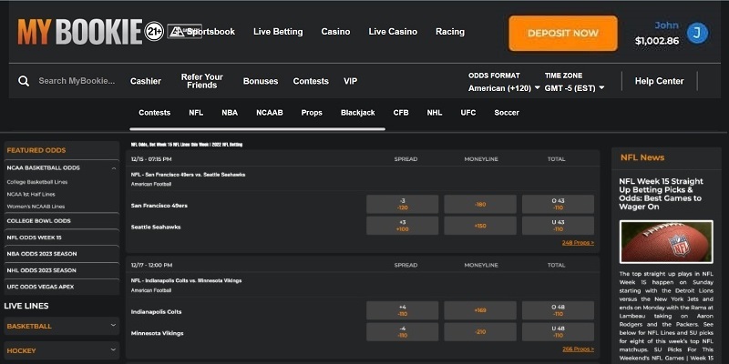This screenshot has width=729, height=364.
Task: Open the Time Zone dropdown
Action: [x=570, y=88]
